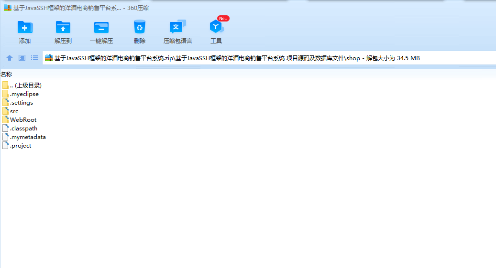Viewport: 496px width, 268px height.
Task: Select the '.classpath' file name
Action: 24,129
